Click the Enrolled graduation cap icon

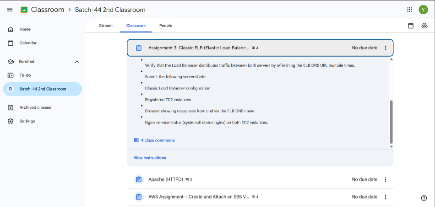[x=11, y=61]
